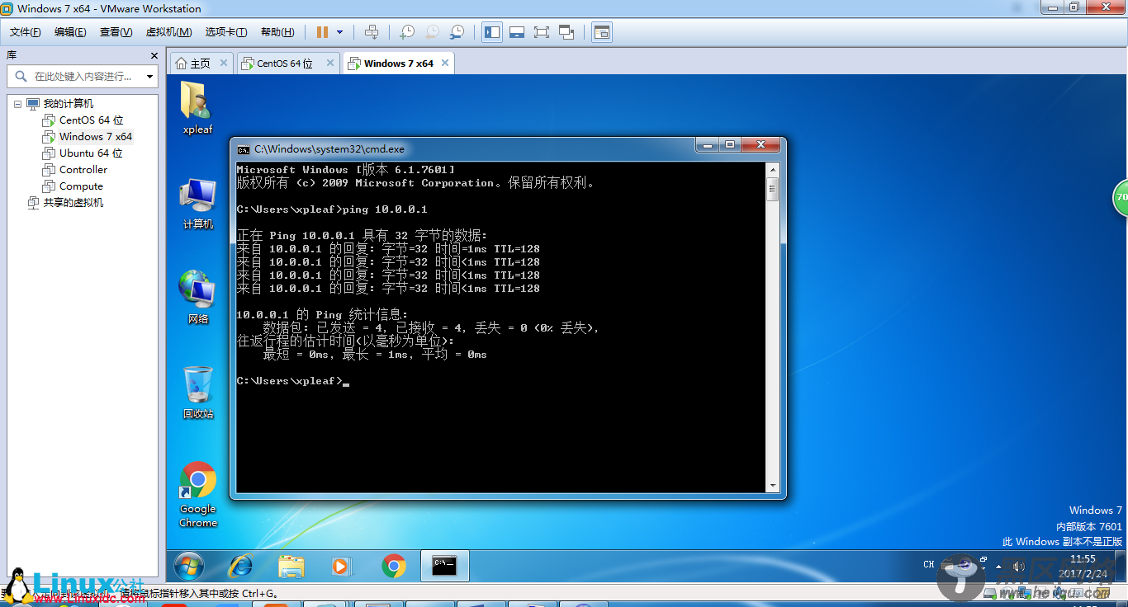Revert to the previous snapshot
The height and width of the screenshot is (607, 1128).
[x=432, y=32]
